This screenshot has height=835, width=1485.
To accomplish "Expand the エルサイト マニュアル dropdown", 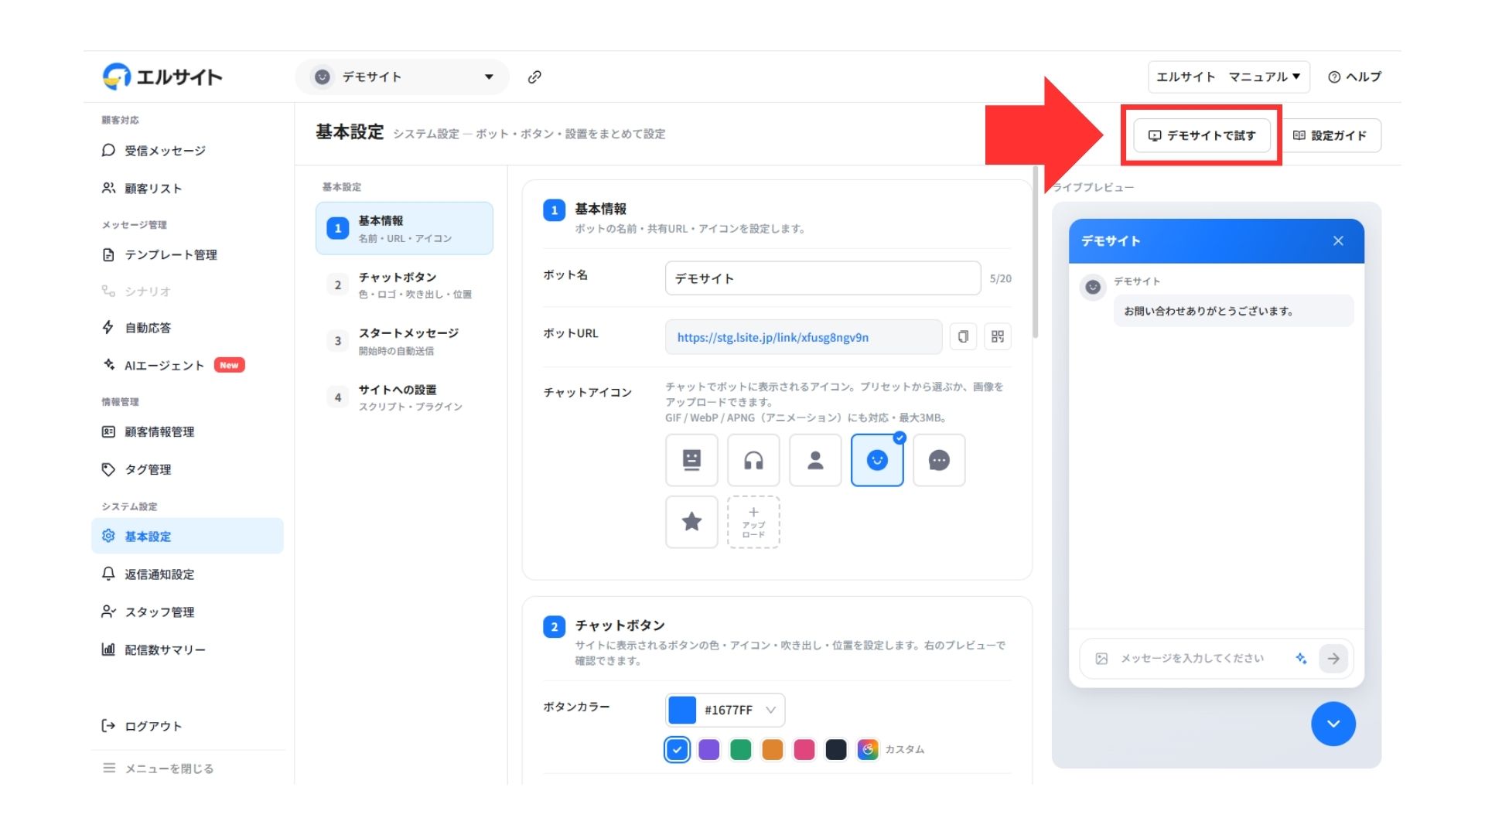I will point(1228,77).
